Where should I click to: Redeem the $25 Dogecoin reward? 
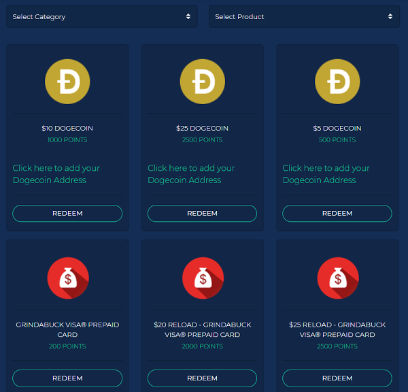[202, 213]
